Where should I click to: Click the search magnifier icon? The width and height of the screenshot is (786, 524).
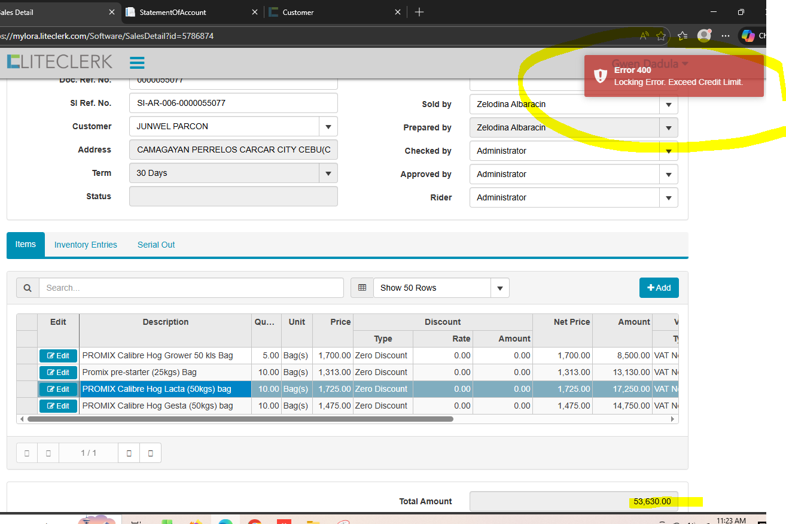(28, 288)
